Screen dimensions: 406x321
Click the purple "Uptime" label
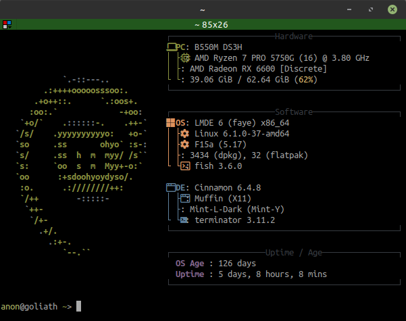pos(190,274)
